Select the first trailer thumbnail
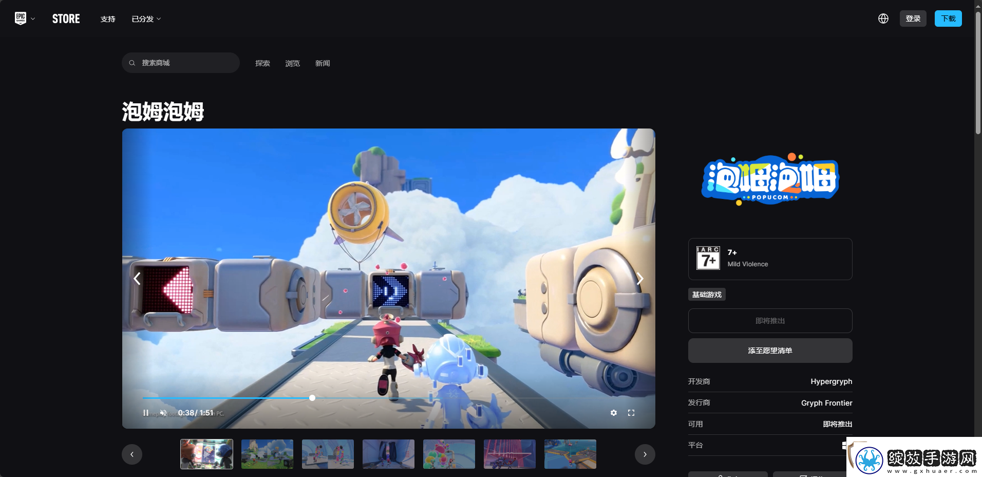The width and height of the screenshot is (982, 477). coord(206,454)
